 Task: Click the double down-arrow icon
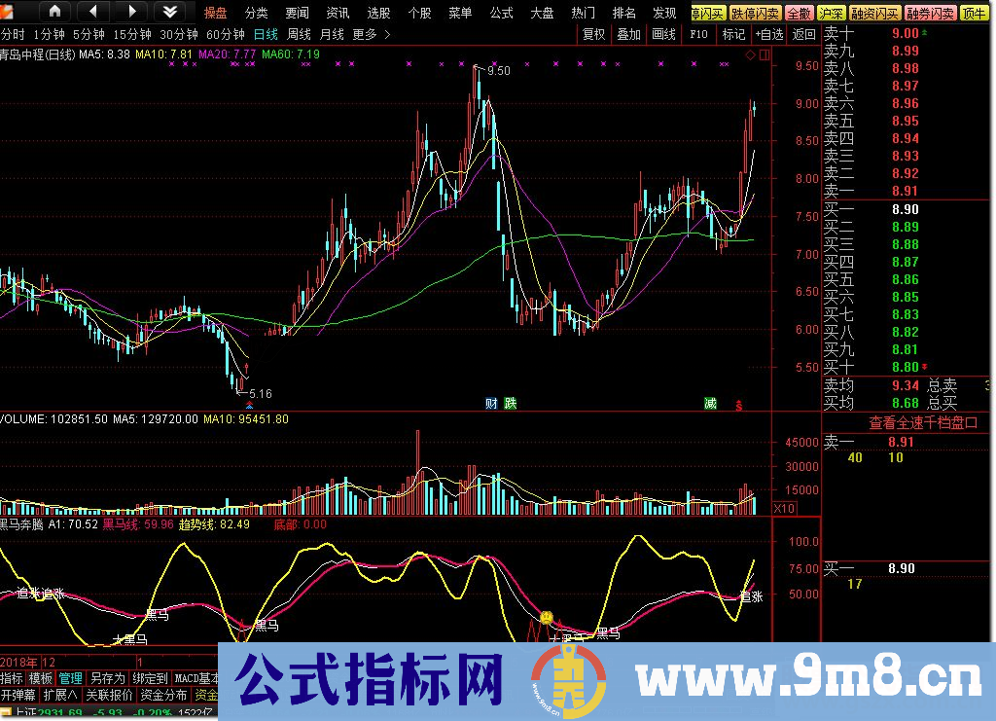coord(171,12)
